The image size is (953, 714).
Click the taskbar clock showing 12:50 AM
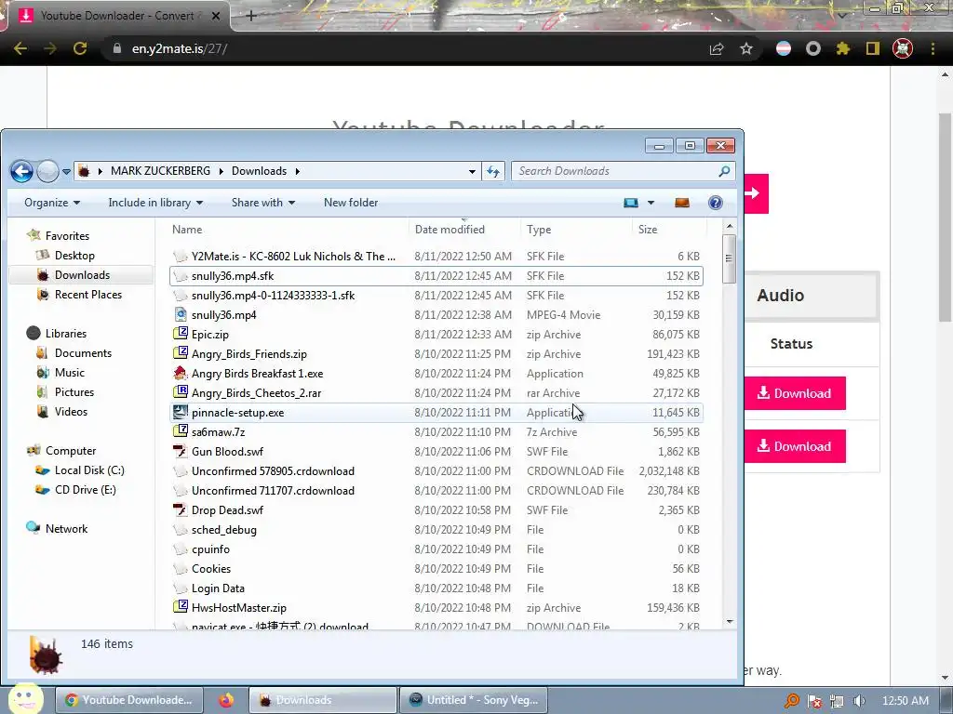[905, 701]
